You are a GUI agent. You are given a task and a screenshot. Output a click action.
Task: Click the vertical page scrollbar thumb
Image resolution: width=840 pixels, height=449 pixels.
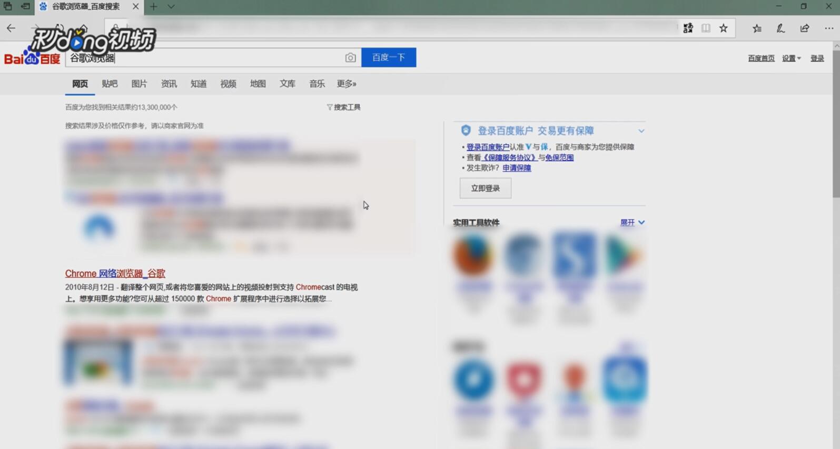click(836, 124)
